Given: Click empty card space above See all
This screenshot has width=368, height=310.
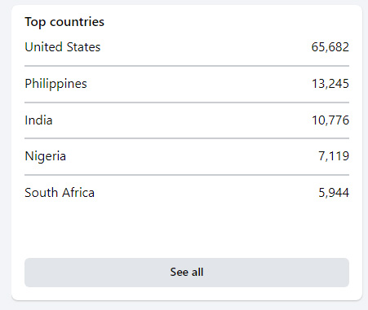Looking at the screenshot, I should (187, 229).
